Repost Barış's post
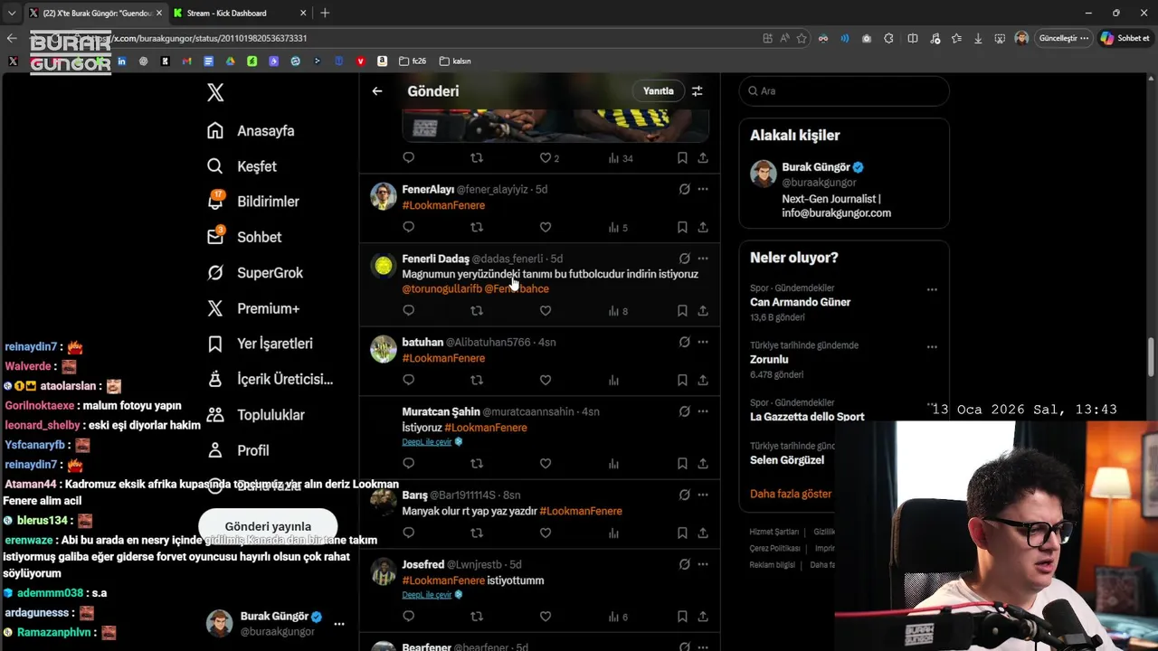 [x=477, y=533]
